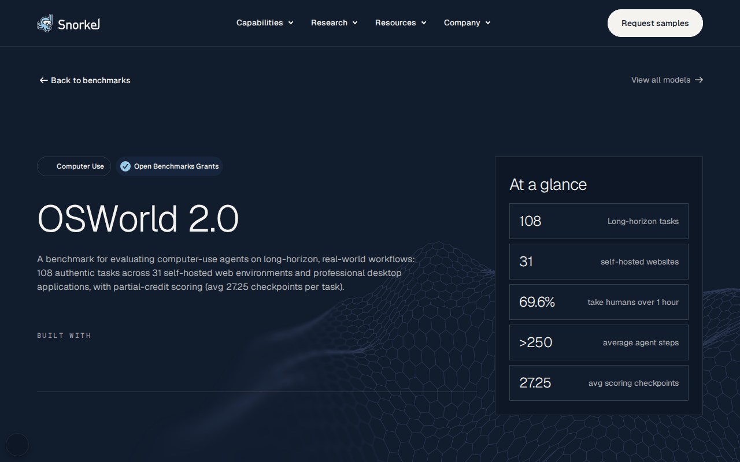Click the average agent steps label

pos(641,342)
